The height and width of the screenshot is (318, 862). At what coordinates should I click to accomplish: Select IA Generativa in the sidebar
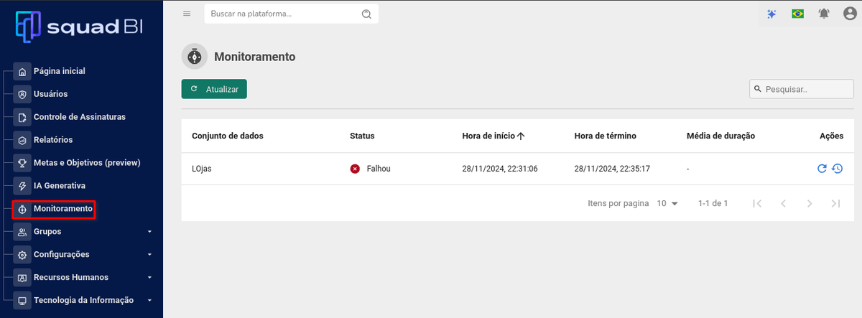tap(59, 186)
